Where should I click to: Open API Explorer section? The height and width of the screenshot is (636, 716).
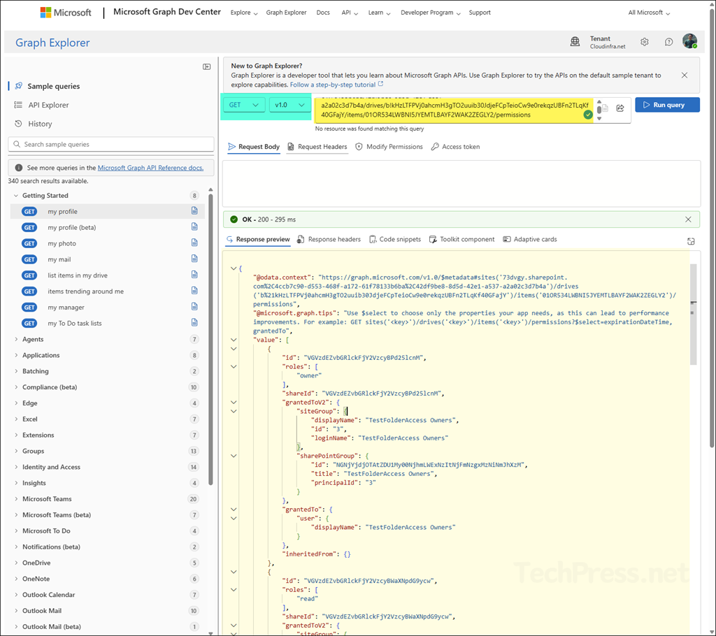(48, 105)
